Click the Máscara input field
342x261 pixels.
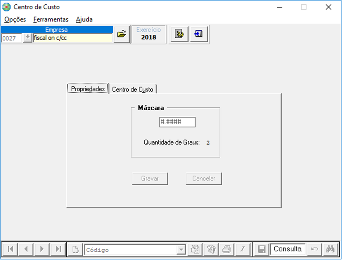point(177,122)
